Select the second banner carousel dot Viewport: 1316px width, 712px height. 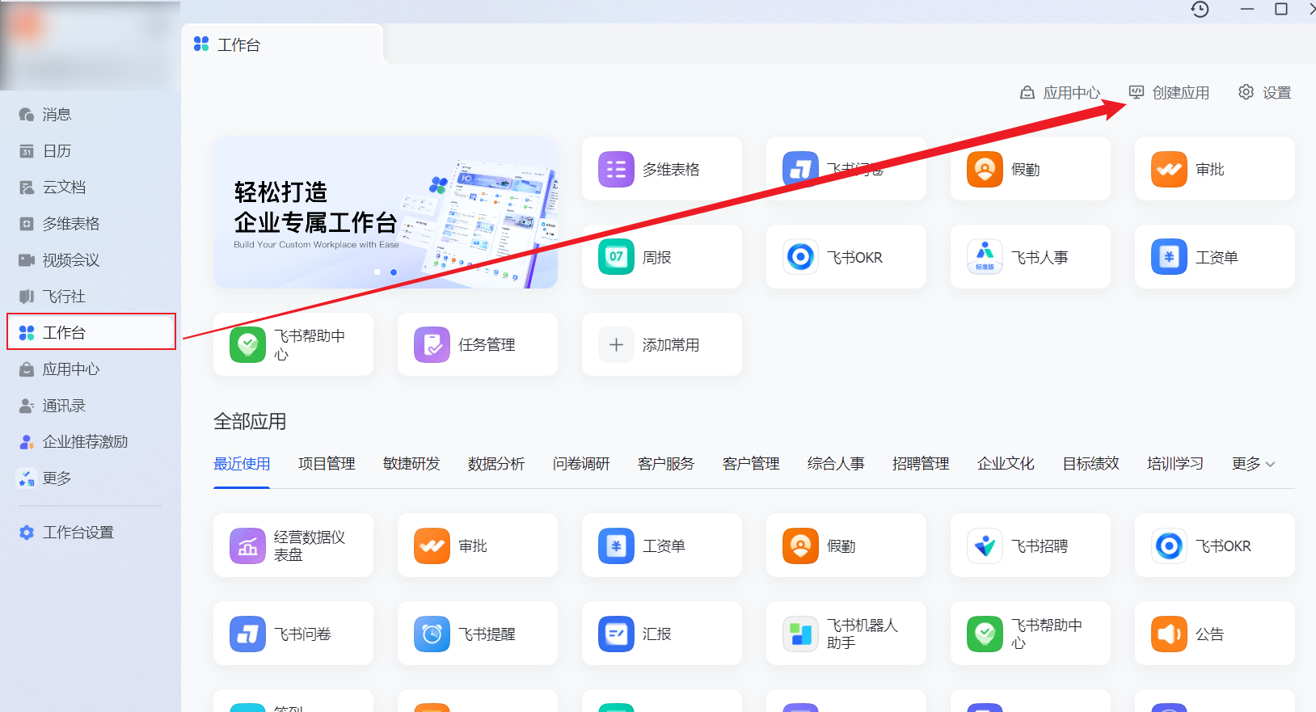pyautogui.click(x=394, y=272)
